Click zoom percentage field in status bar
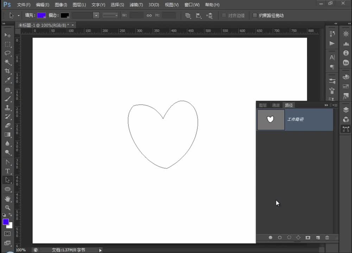Image resolution: width=352 pixels, height=253 pixels. pyautogui.click(x=21, y=250)
